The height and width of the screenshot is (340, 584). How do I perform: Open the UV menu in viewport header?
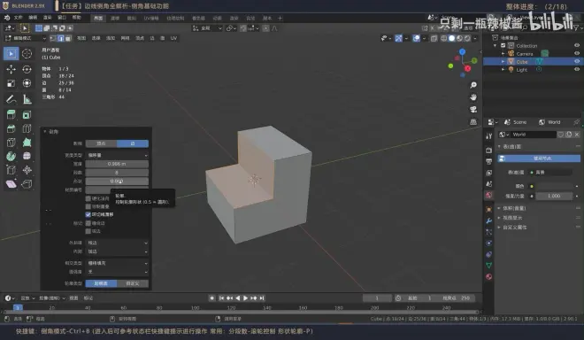[x=173, y=38]
